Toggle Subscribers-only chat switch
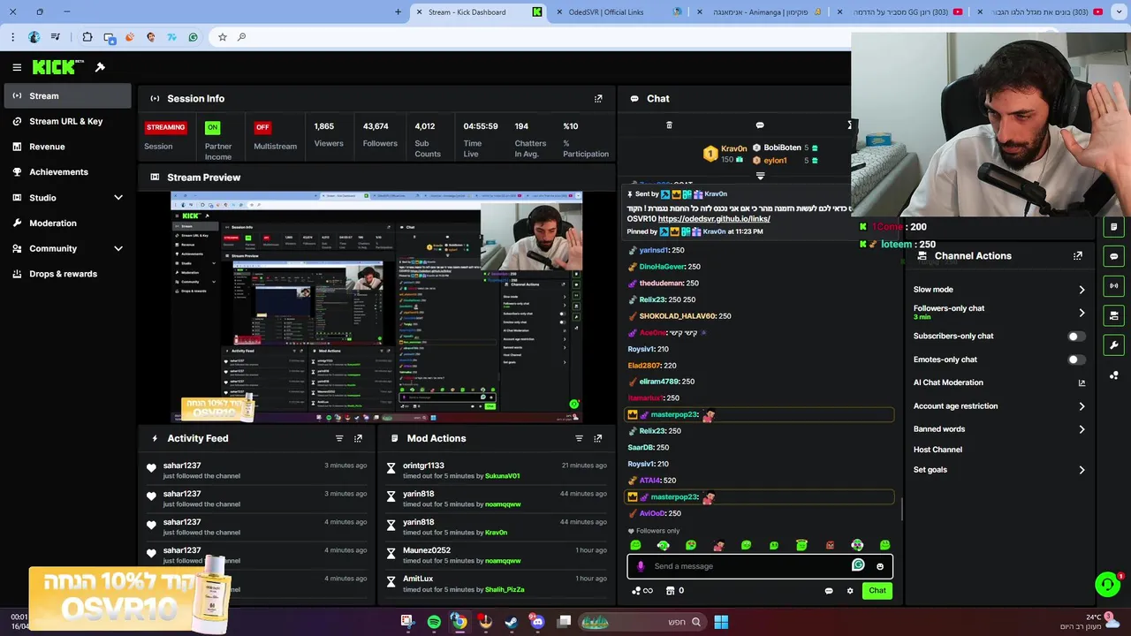The width and height of the screenshot is (1131, 636). [1075, 337]
